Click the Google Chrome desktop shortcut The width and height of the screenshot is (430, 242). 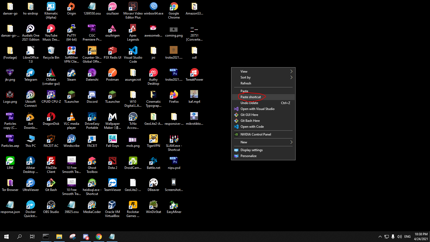click(174, 10)
